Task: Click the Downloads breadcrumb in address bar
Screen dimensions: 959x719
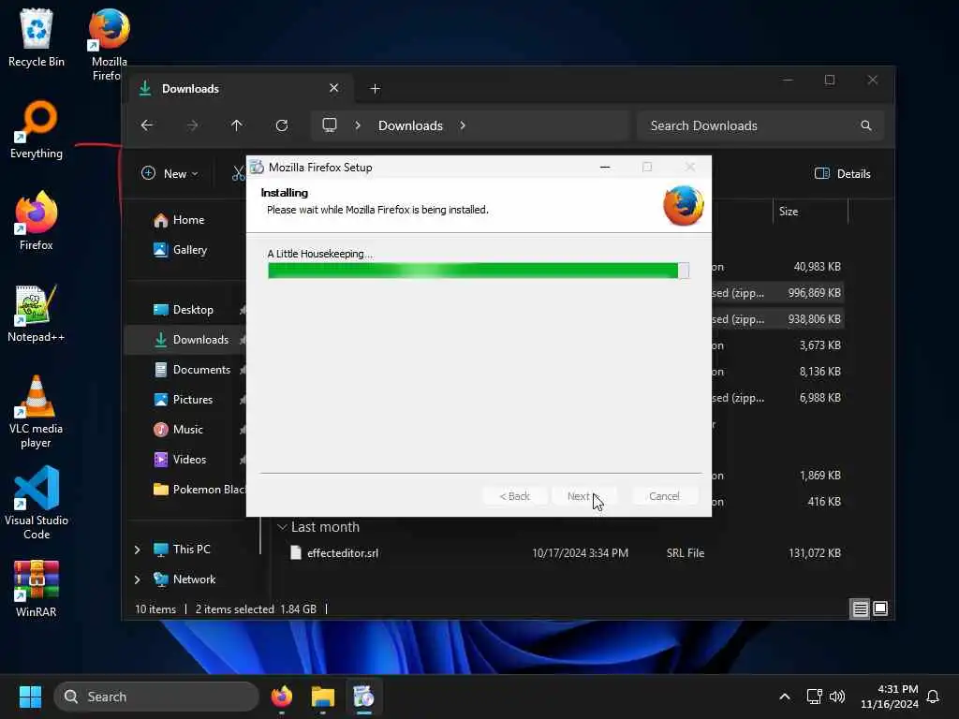Action: click(410, 125)
